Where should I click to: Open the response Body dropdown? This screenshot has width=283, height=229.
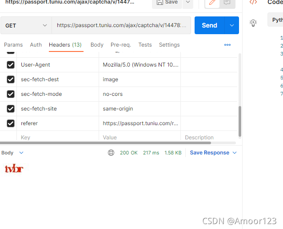(12, 153)
